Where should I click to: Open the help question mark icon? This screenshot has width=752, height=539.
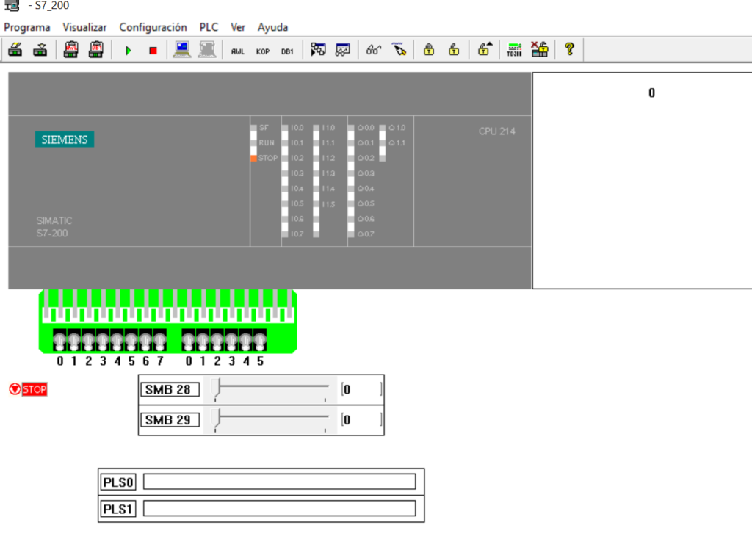pos(568,50)
